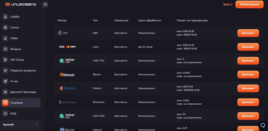Collapse the sidebar with the toggle button
The width and height of the screenshot is (268, 131).
pyautogui.click(x=45, y=4)
